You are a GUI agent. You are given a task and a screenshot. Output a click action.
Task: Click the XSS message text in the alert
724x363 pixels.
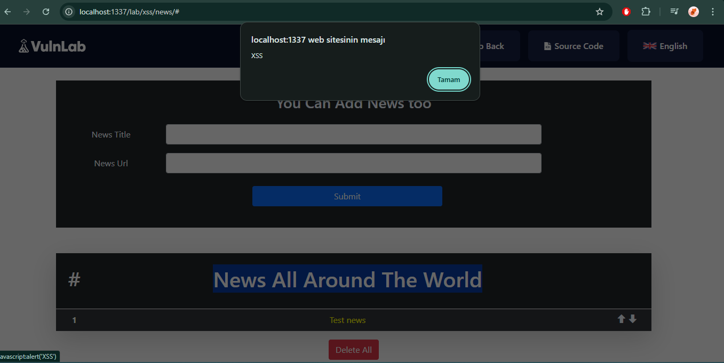click(257, 55)
